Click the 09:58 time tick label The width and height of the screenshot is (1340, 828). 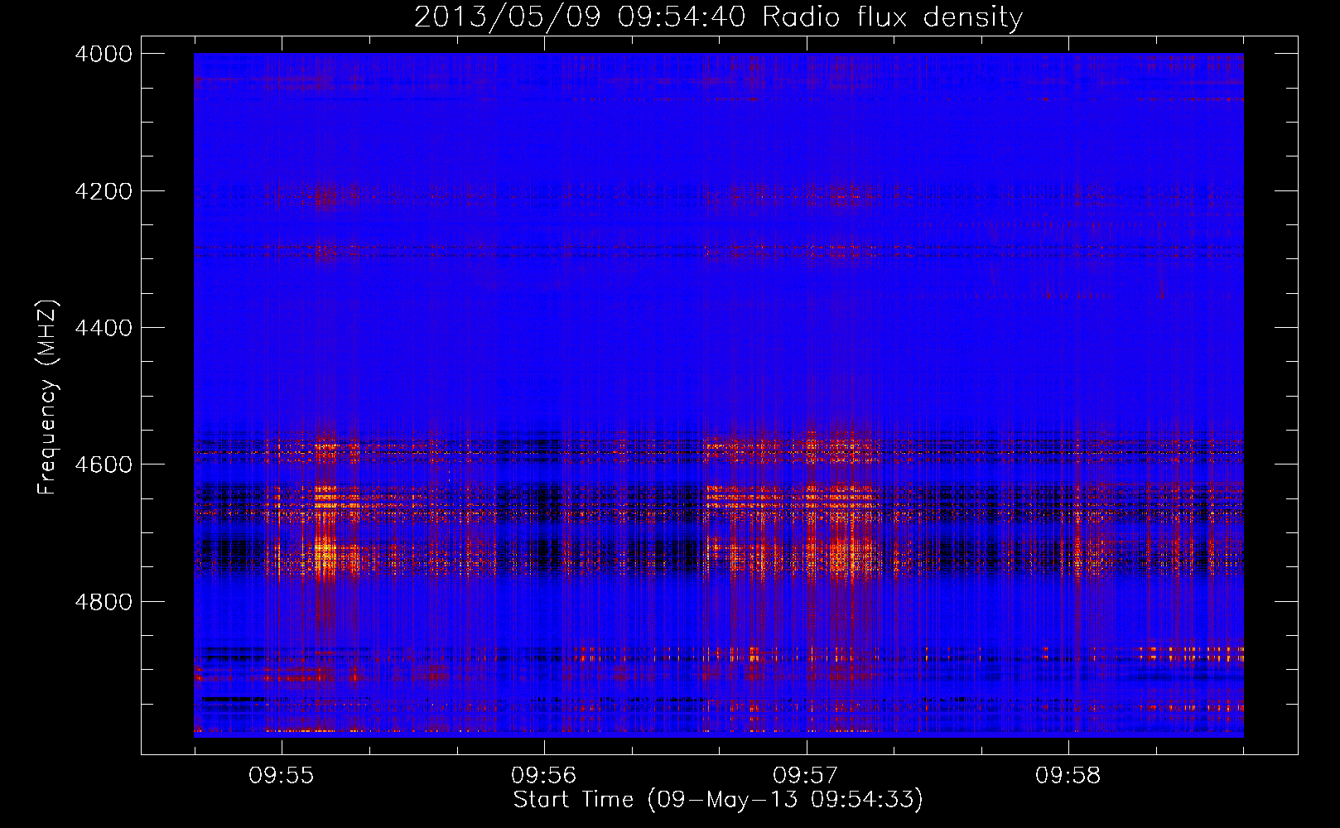click(x=1068, y=776)
